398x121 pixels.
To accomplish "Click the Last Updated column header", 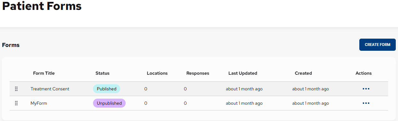I will [243, 73].
